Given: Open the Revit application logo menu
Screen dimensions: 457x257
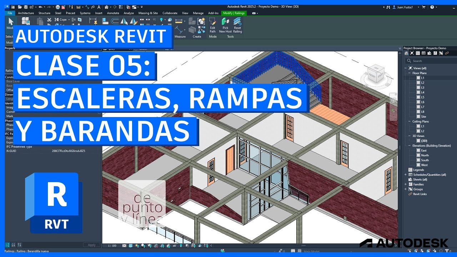Looking at the screenshot, I should (7, 7).
